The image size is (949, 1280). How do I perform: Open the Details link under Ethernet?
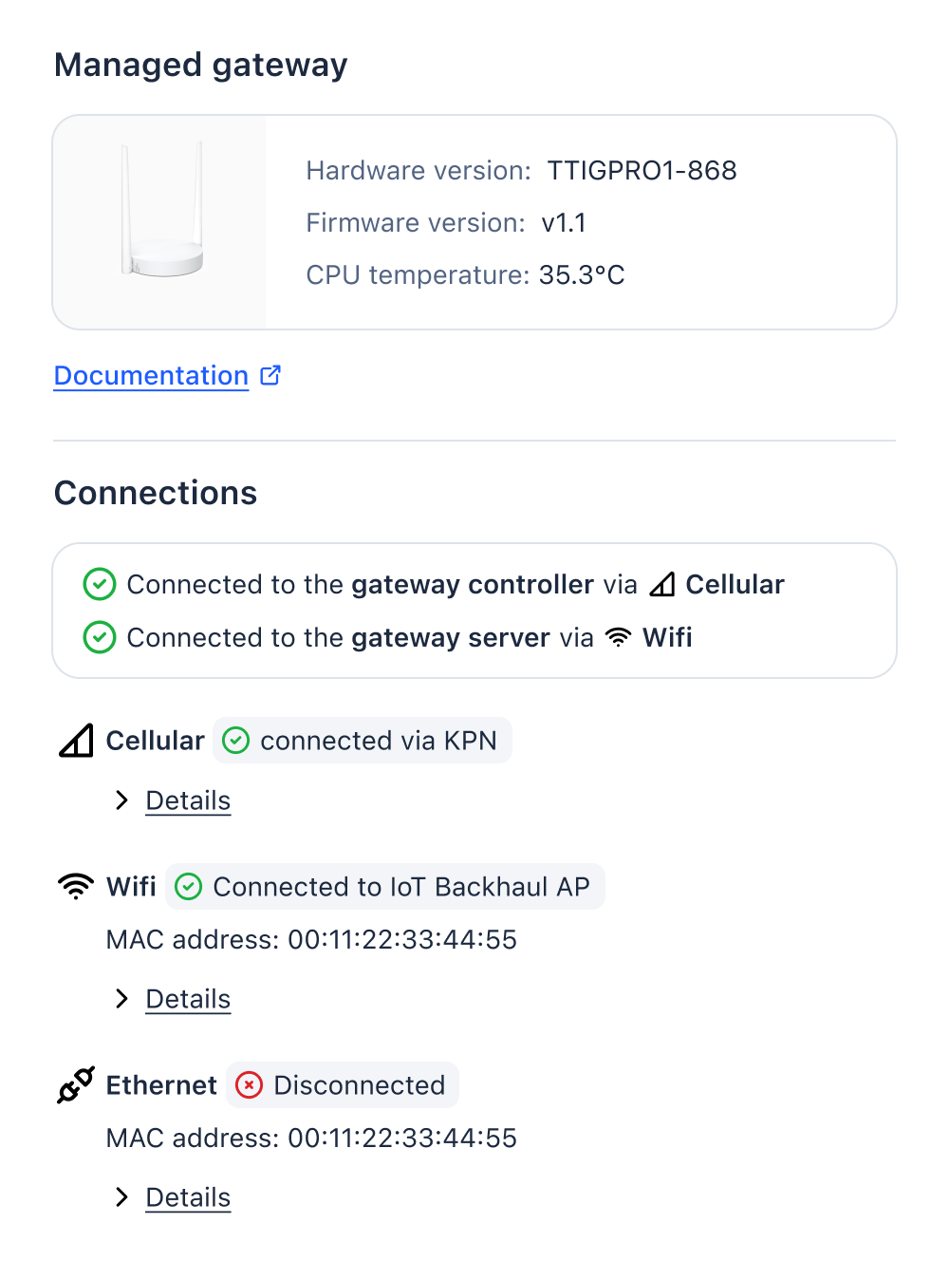(188, 1197)
